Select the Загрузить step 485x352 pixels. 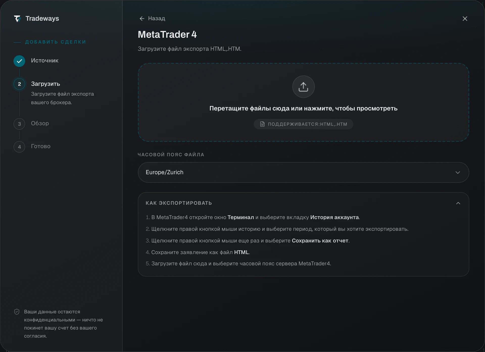[x=45, y=84]
